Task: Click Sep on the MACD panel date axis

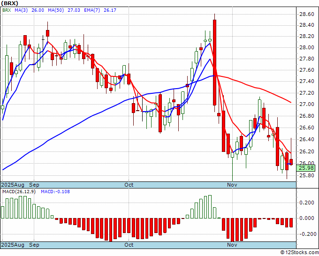Action: tap(34, 245)
